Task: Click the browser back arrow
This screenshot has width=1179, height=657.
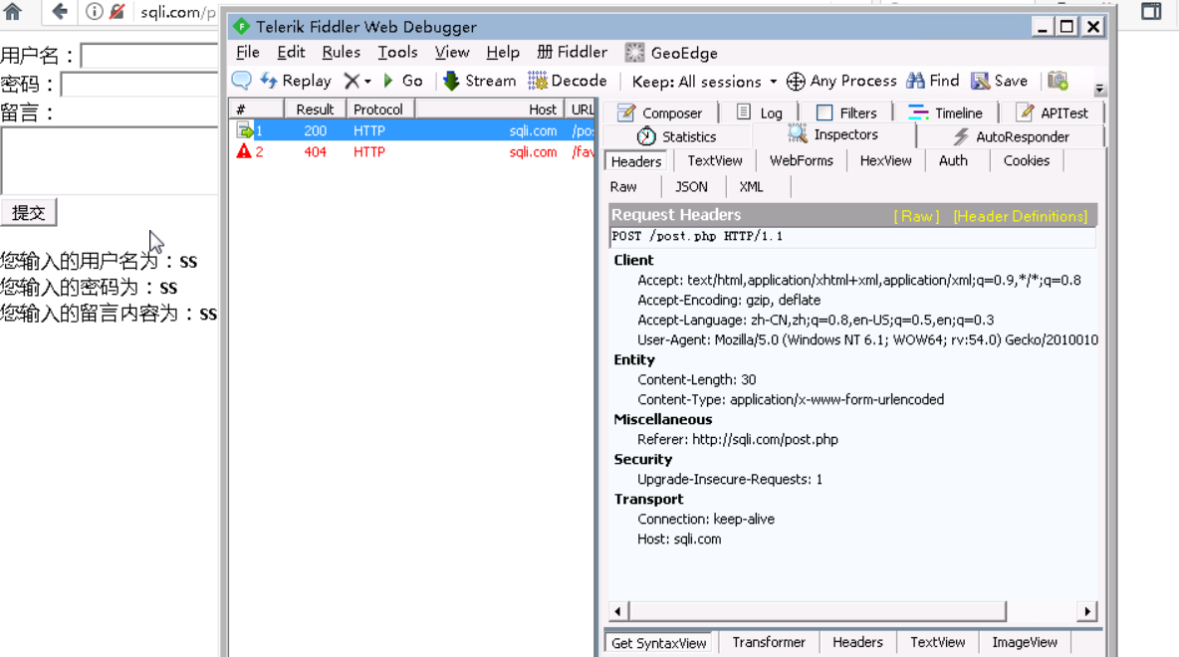Action: pyautogui.click(x=60, y=11)
